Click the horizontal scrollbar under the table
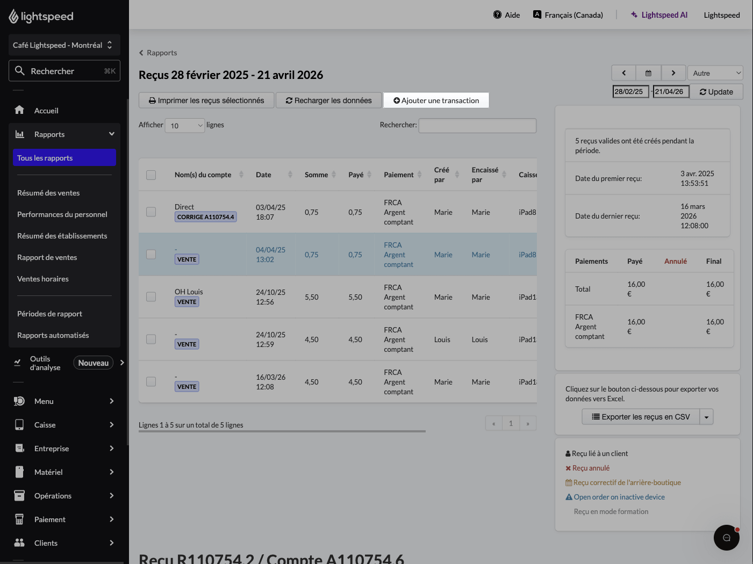The height and width of the screenshot is (564, 753). pyautogui.click(x=282, y=431)
